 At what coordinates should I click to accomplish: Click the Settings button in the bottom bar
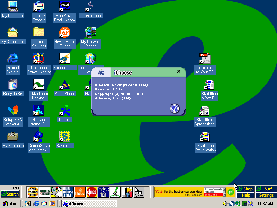click(266, 195)
